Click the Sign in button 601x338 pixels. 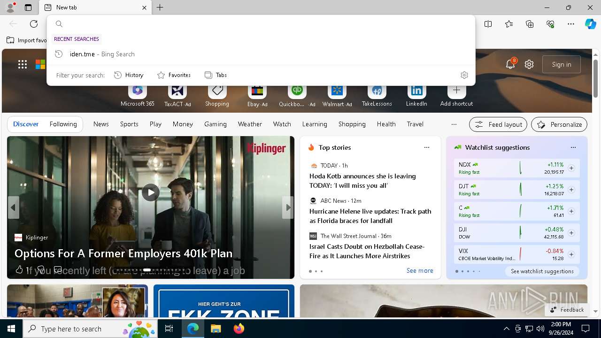[562, 64]
